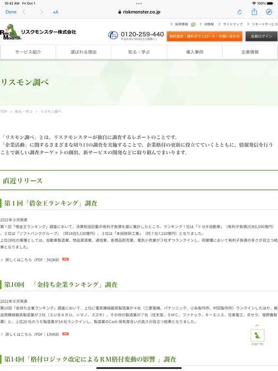Image resolution: width=278 pixels, height=371 pixels.
Task: Tap Done to close the browser view
Action: 11,12
